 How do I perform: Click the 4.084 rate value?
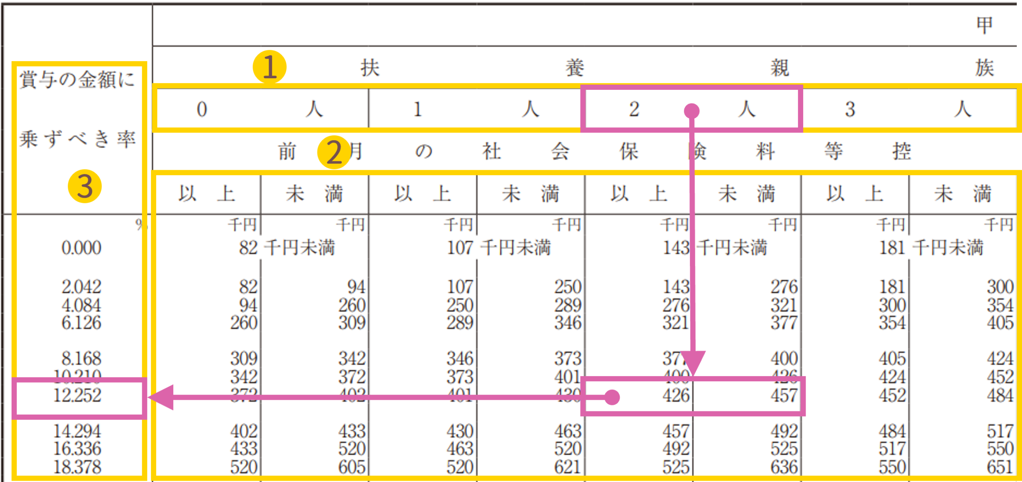[x=81, y=305]
